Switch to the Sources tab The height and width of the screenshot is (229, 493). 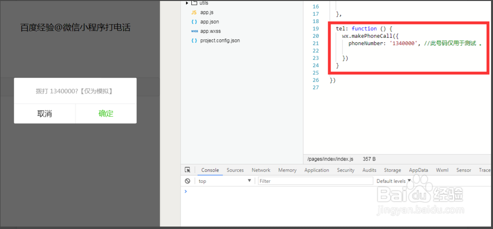(x=235, y=170)
